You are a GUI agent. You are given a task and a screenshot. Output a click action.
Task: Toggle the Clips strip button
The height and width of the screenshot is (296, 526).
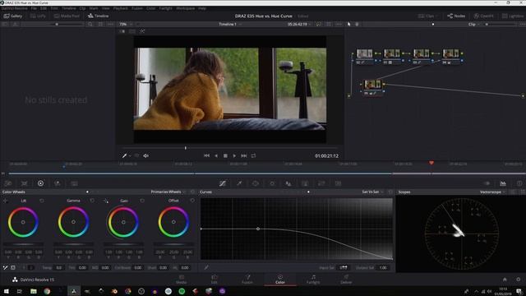pos(427,16)
